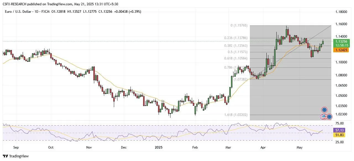Viewport: 354px width, 161px height.
Task: Open the upper Euro flag economic event icon
Action: [x=324, y=110]
